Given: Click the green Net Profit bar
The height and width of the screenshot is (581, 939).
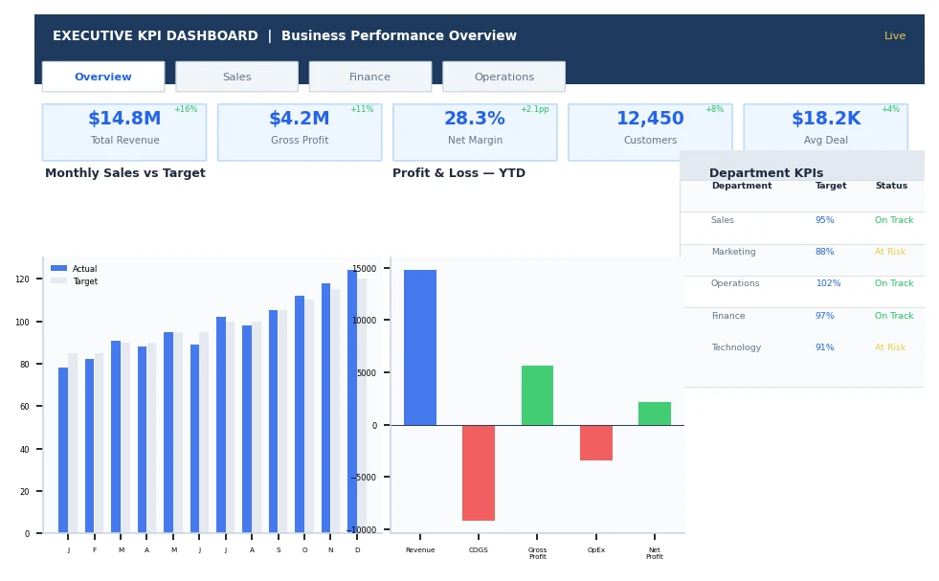Looking at the screenshot, I should pos(655,413).
